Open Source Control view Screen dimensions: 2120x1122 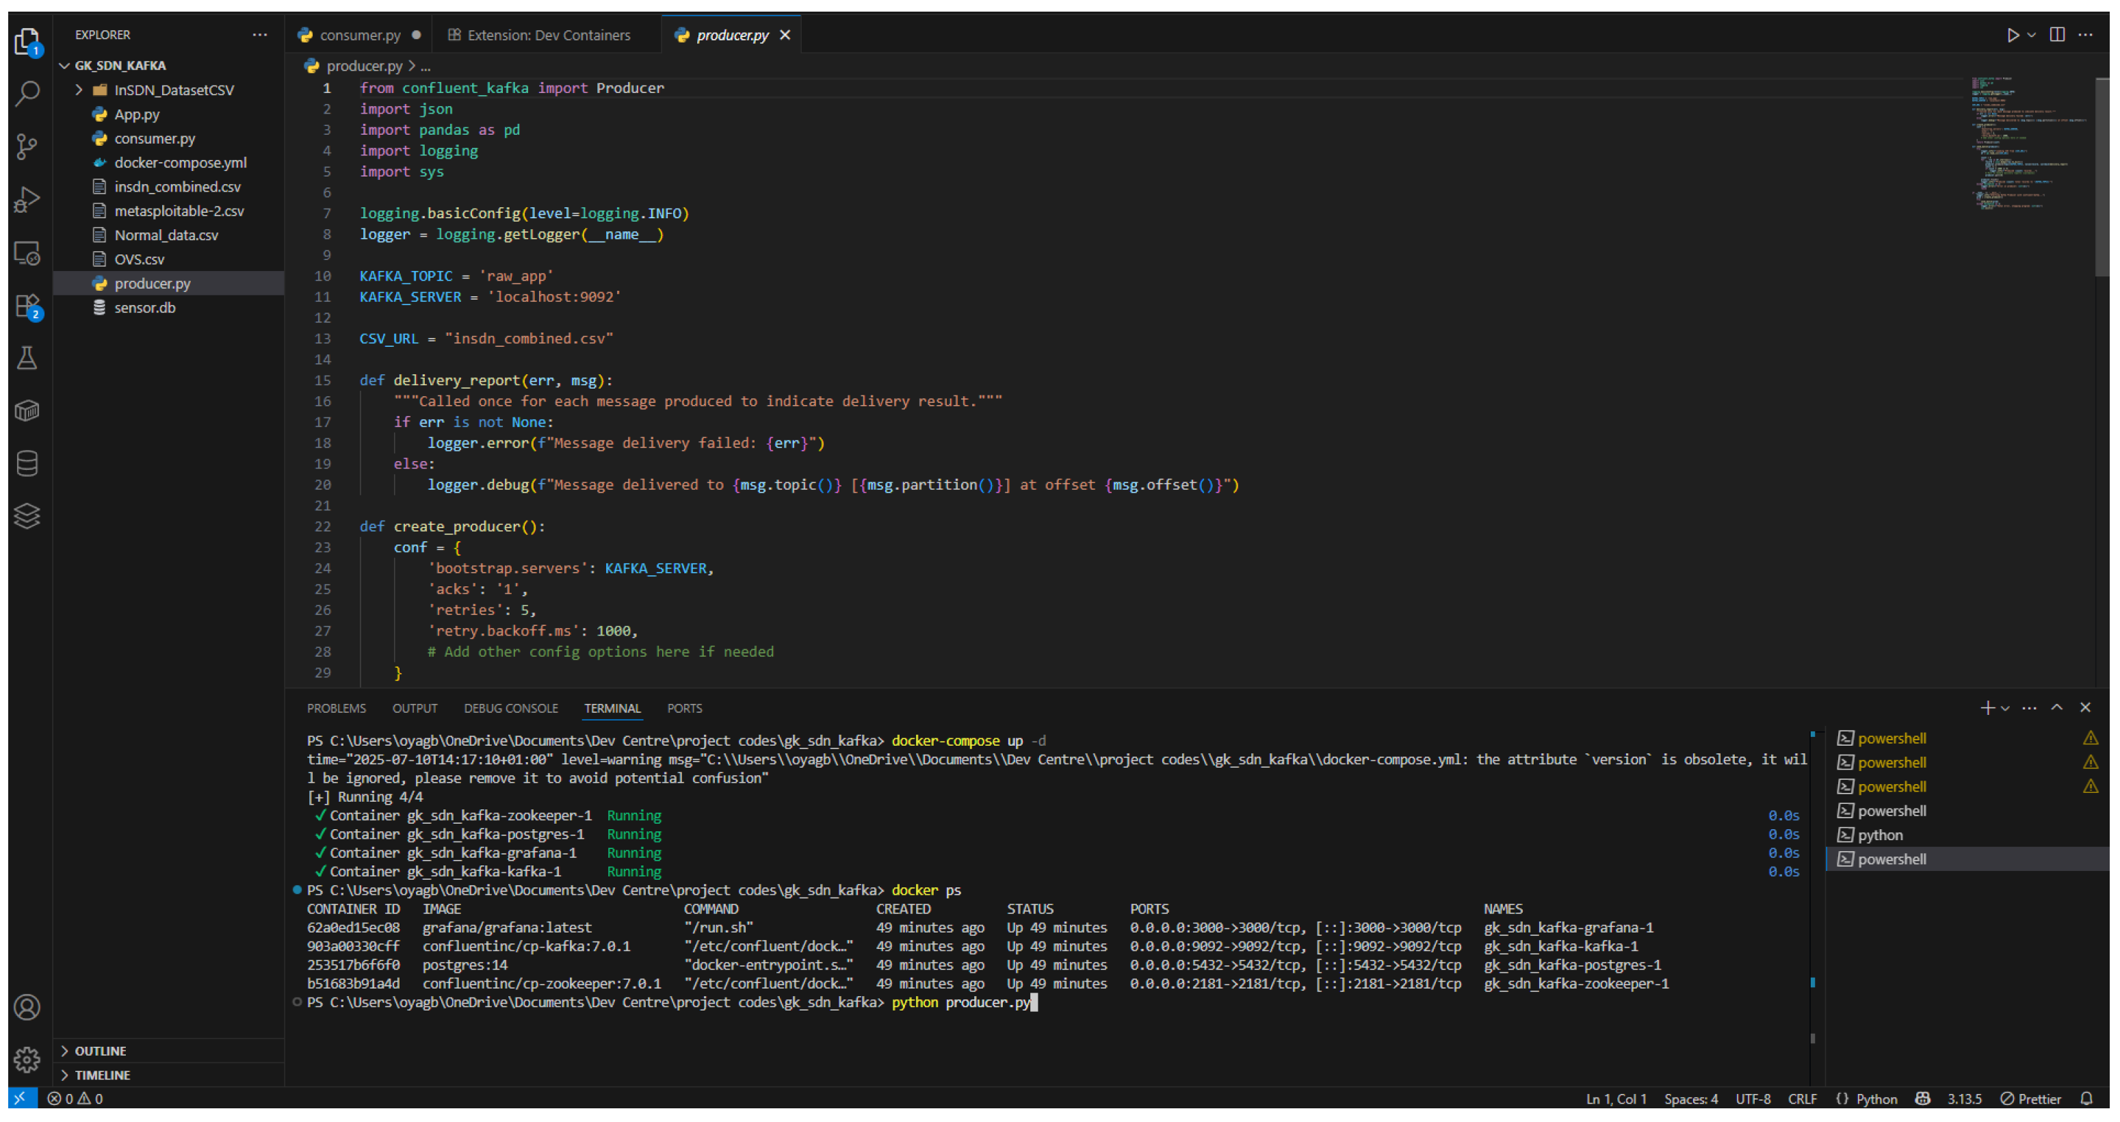[x=27, y=147]
